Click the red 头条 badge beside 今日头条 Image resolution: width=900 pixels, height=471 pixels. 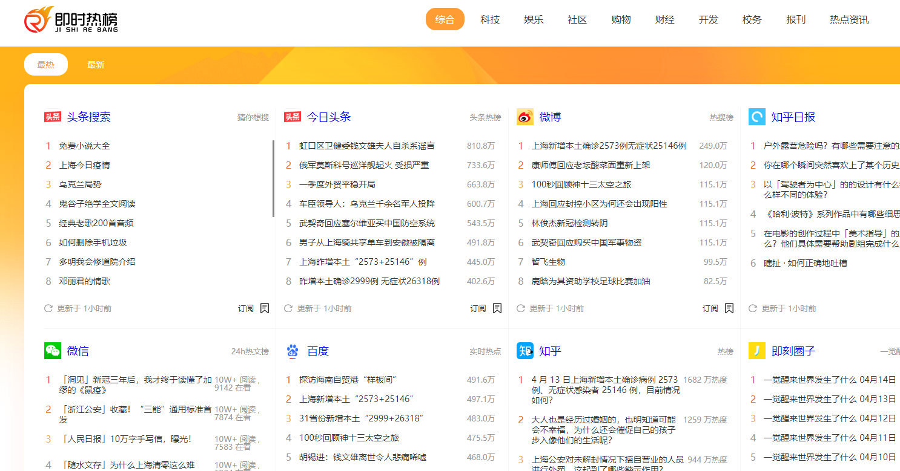pyautogui.click(x=292, y=116)
